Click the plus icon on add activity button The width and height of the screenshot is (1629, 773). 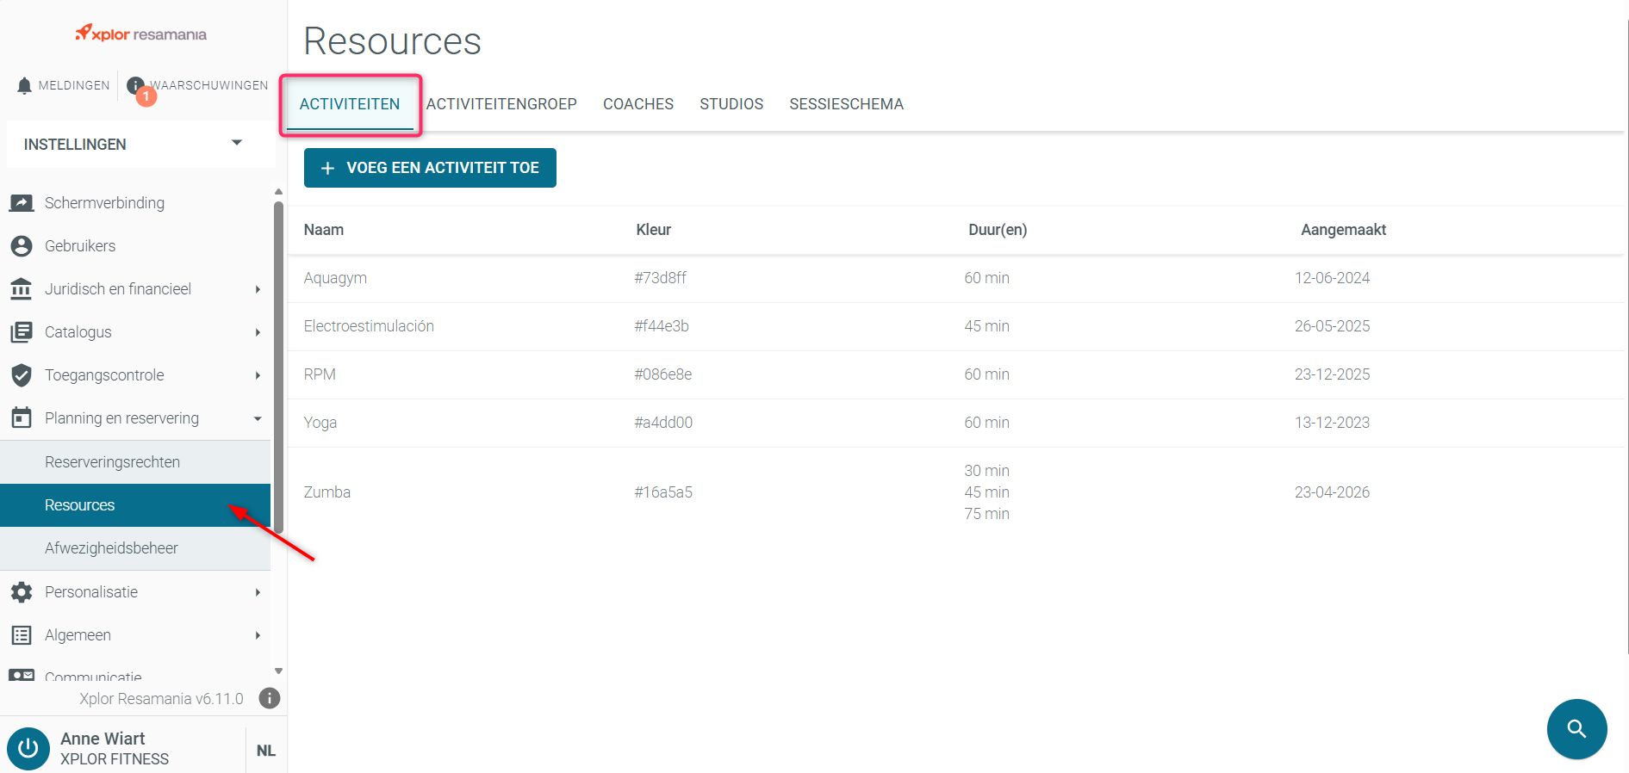click(327, 169)
